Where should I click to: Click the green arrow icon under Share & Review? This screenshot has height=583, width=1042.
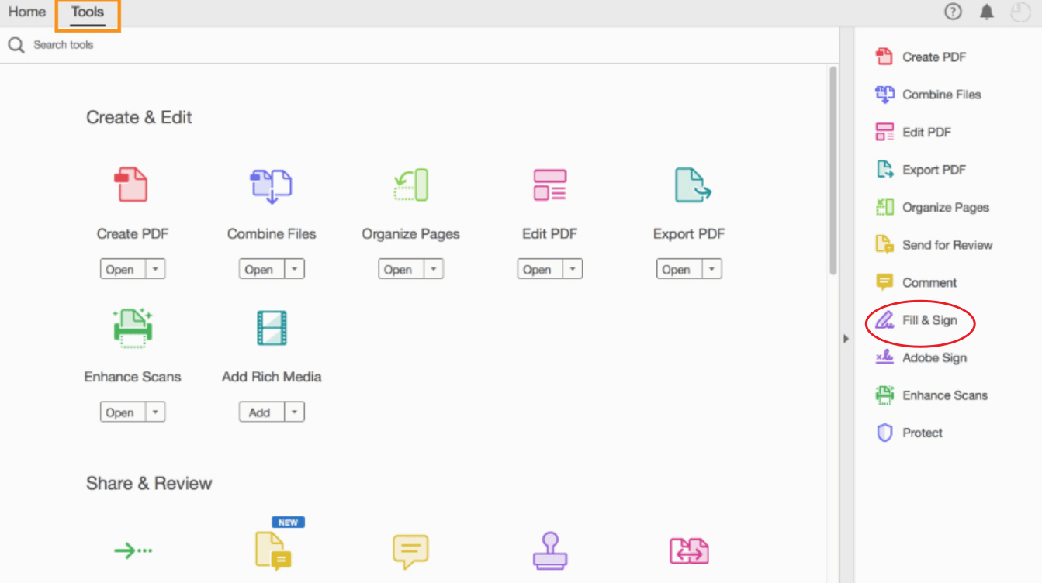(133, 551)
